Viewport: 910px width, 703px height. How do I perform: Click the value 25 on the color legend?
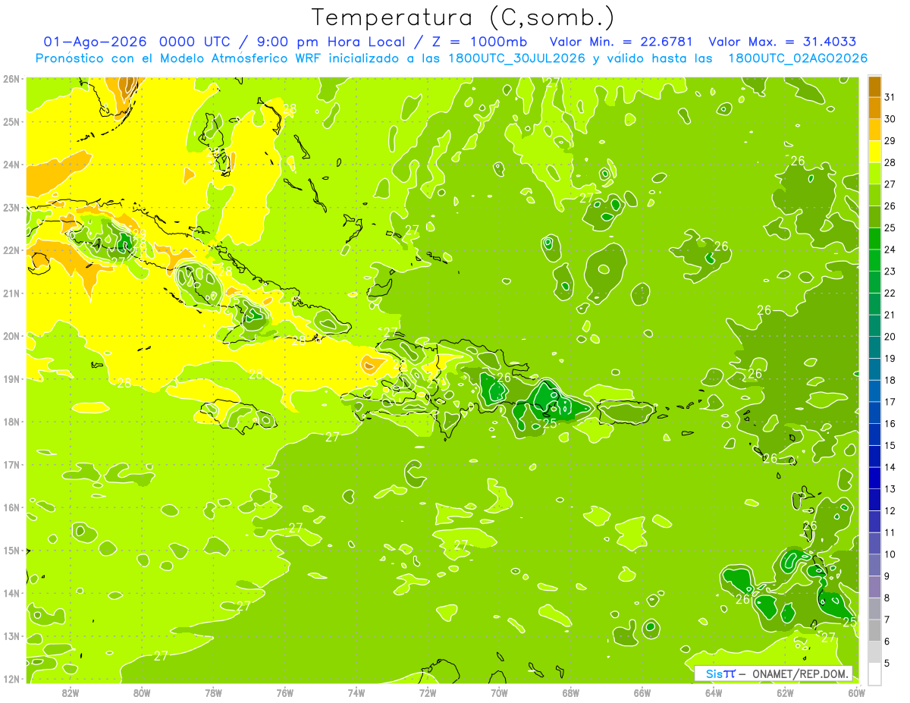point(890,228)
